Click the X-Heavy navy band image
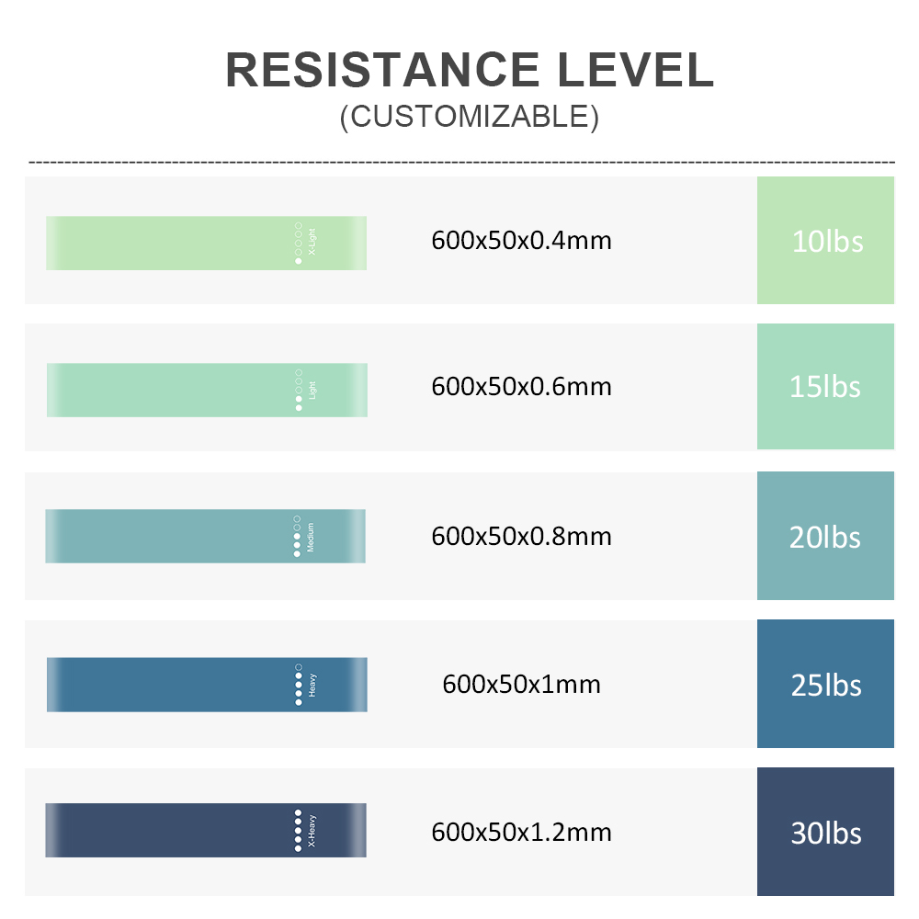The height and width of the screenshot is (919, 919). [x=206, y=831]
